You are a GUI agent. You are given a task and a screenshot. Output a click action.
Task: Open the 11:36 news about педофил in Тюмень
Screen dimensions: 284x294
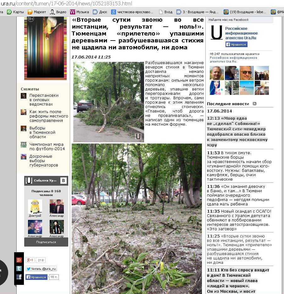pos(238,195)
